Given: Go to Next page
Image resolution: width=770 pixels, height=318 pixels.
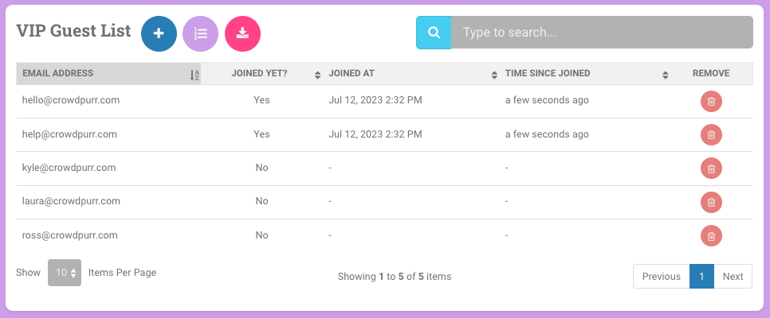Looking at the screenshot, I should click(733, 277).
